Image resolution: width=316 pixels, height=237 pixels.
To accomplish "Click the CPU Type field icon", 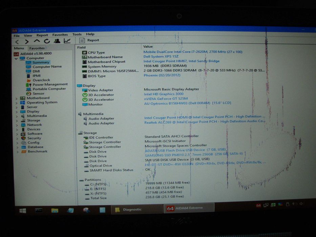I will pos(84,52).
